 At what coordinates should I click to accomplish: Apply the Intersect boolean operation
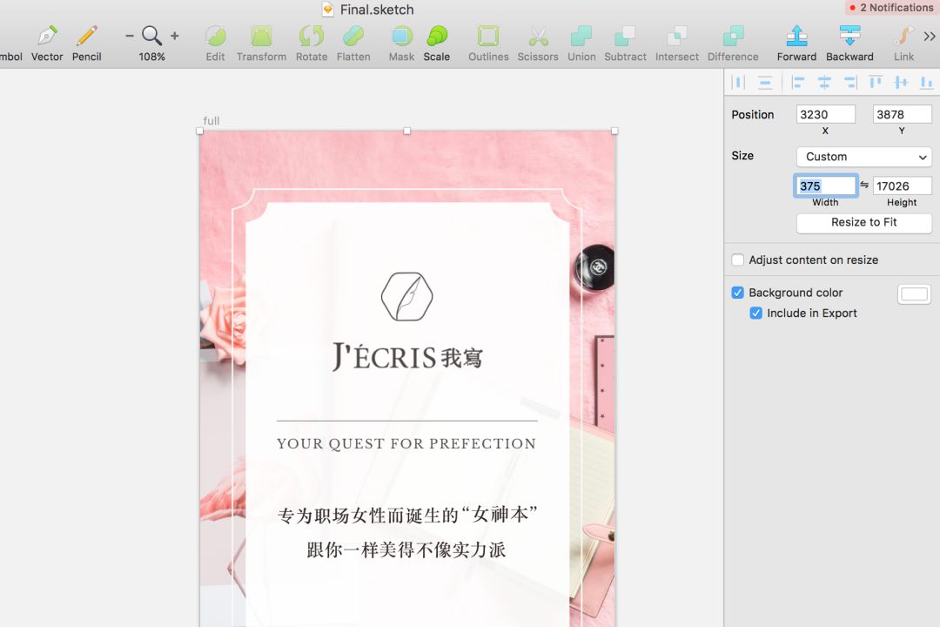tap(677, 43)
